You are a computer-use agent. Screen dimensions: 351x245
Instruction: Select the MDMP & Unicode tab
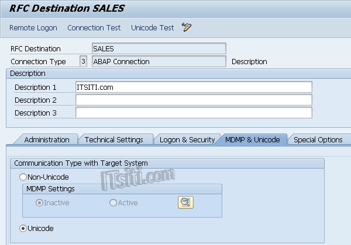click(252, 139)
